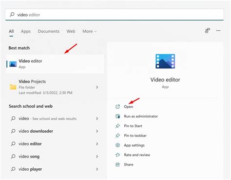Viewport: 231px width, 180px height.
Task: Switch to the Apps tab
Action: click(x=26, y=31)
